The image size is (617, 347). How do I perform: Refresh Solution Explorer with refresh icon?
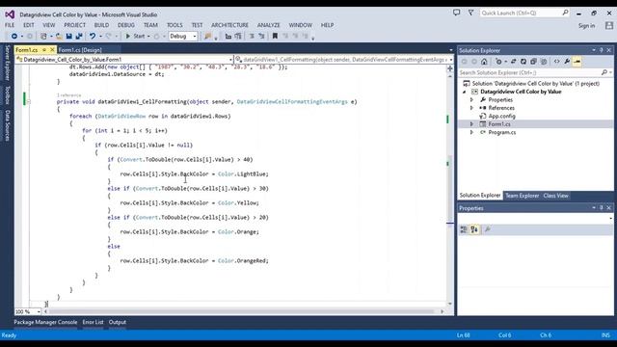click(x=523, y=62)
